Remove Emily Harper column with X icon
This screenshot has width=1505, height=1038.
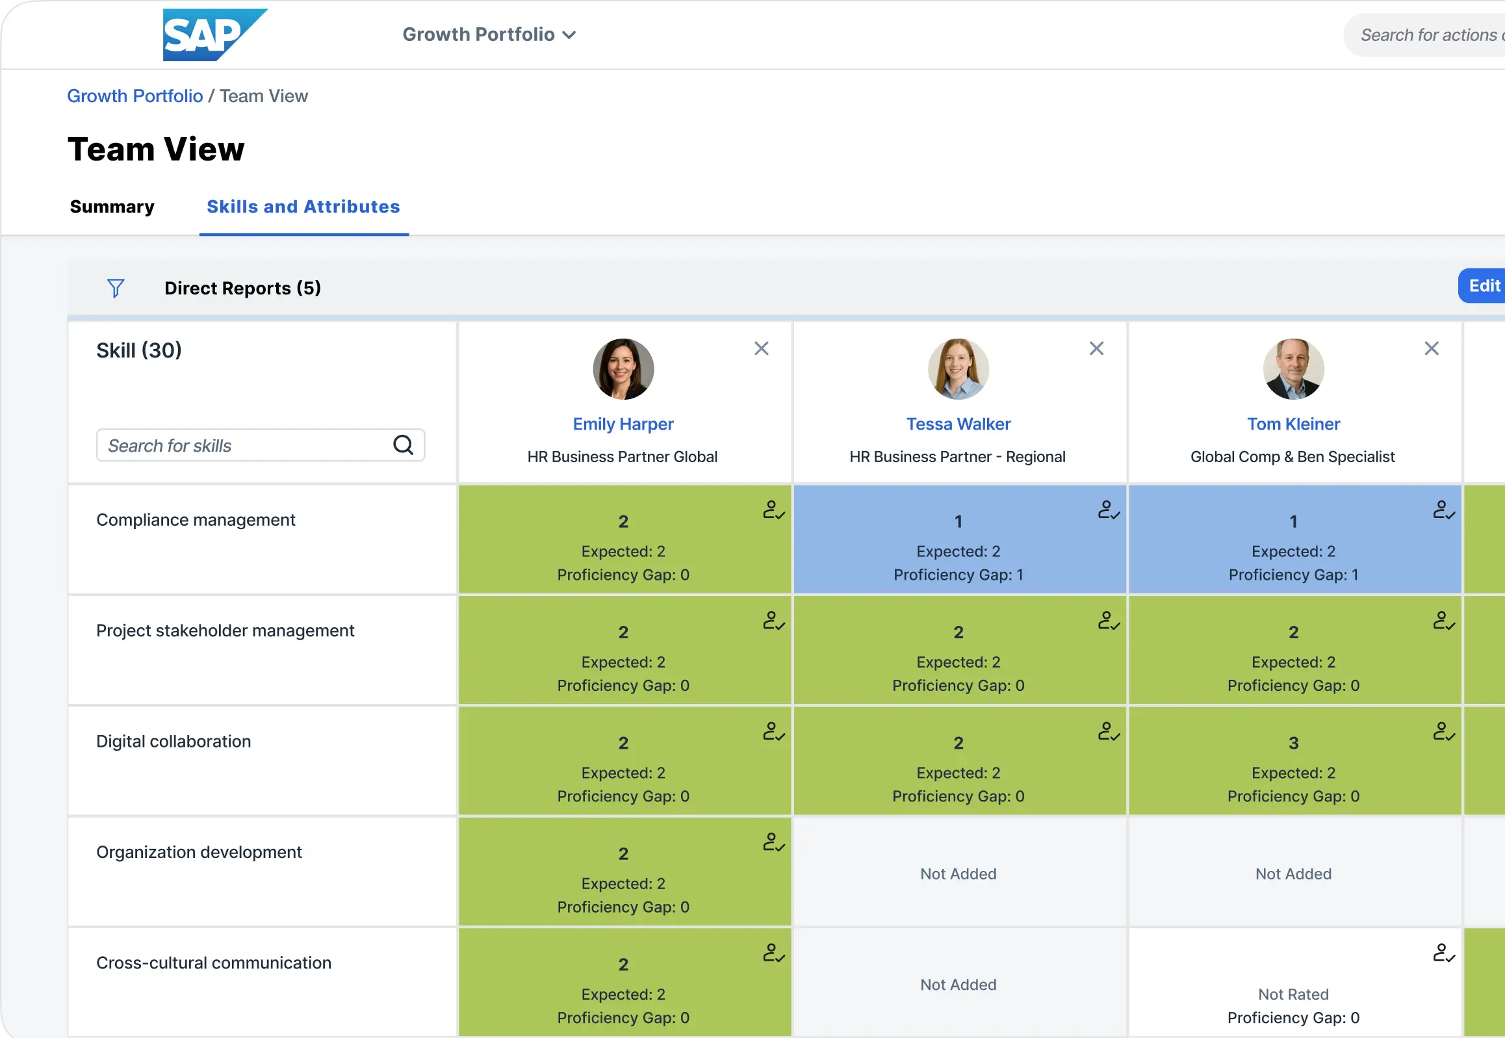click(x=762, y=348)
